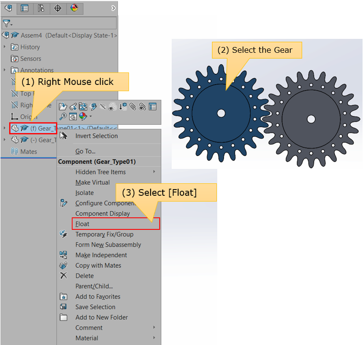Screen dimensions: 364x345
Task: Expand the manager panel with the chevron arrow
Action: pyautogui.click(x=113, y=8)
